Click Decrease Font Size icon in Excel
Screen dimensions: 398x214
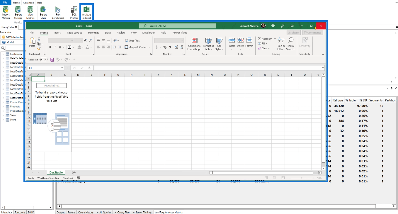[91, 40]
